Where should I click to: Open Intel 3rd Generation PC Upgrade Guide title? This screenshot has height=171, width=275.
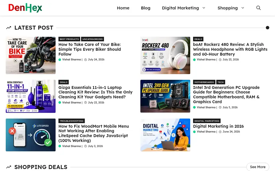(x=226, y=95)
